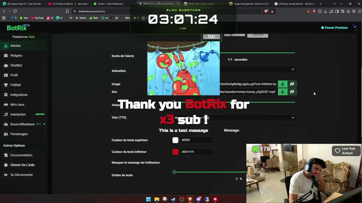The height and width of the screenshot is (203, 362).
Task: Open the Alertes sidebar section
Action: point(24,46)
